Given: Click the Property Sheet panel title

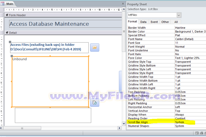Looking at the screenshot, I should pos(137,4).
